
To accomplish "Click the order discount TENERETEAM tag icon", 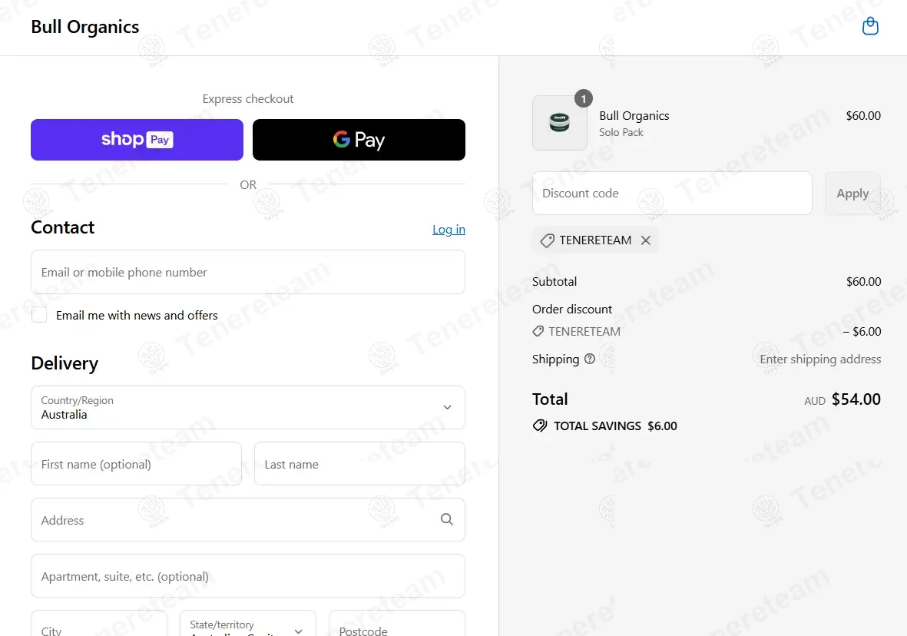I will click(x=538, y=331).
